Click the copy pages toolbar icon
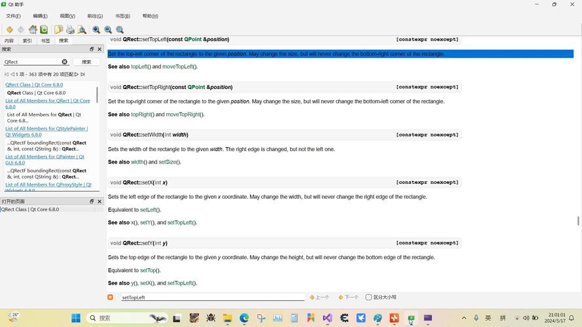582x327 pixels. pyautogui.click(x=59, y=29)
